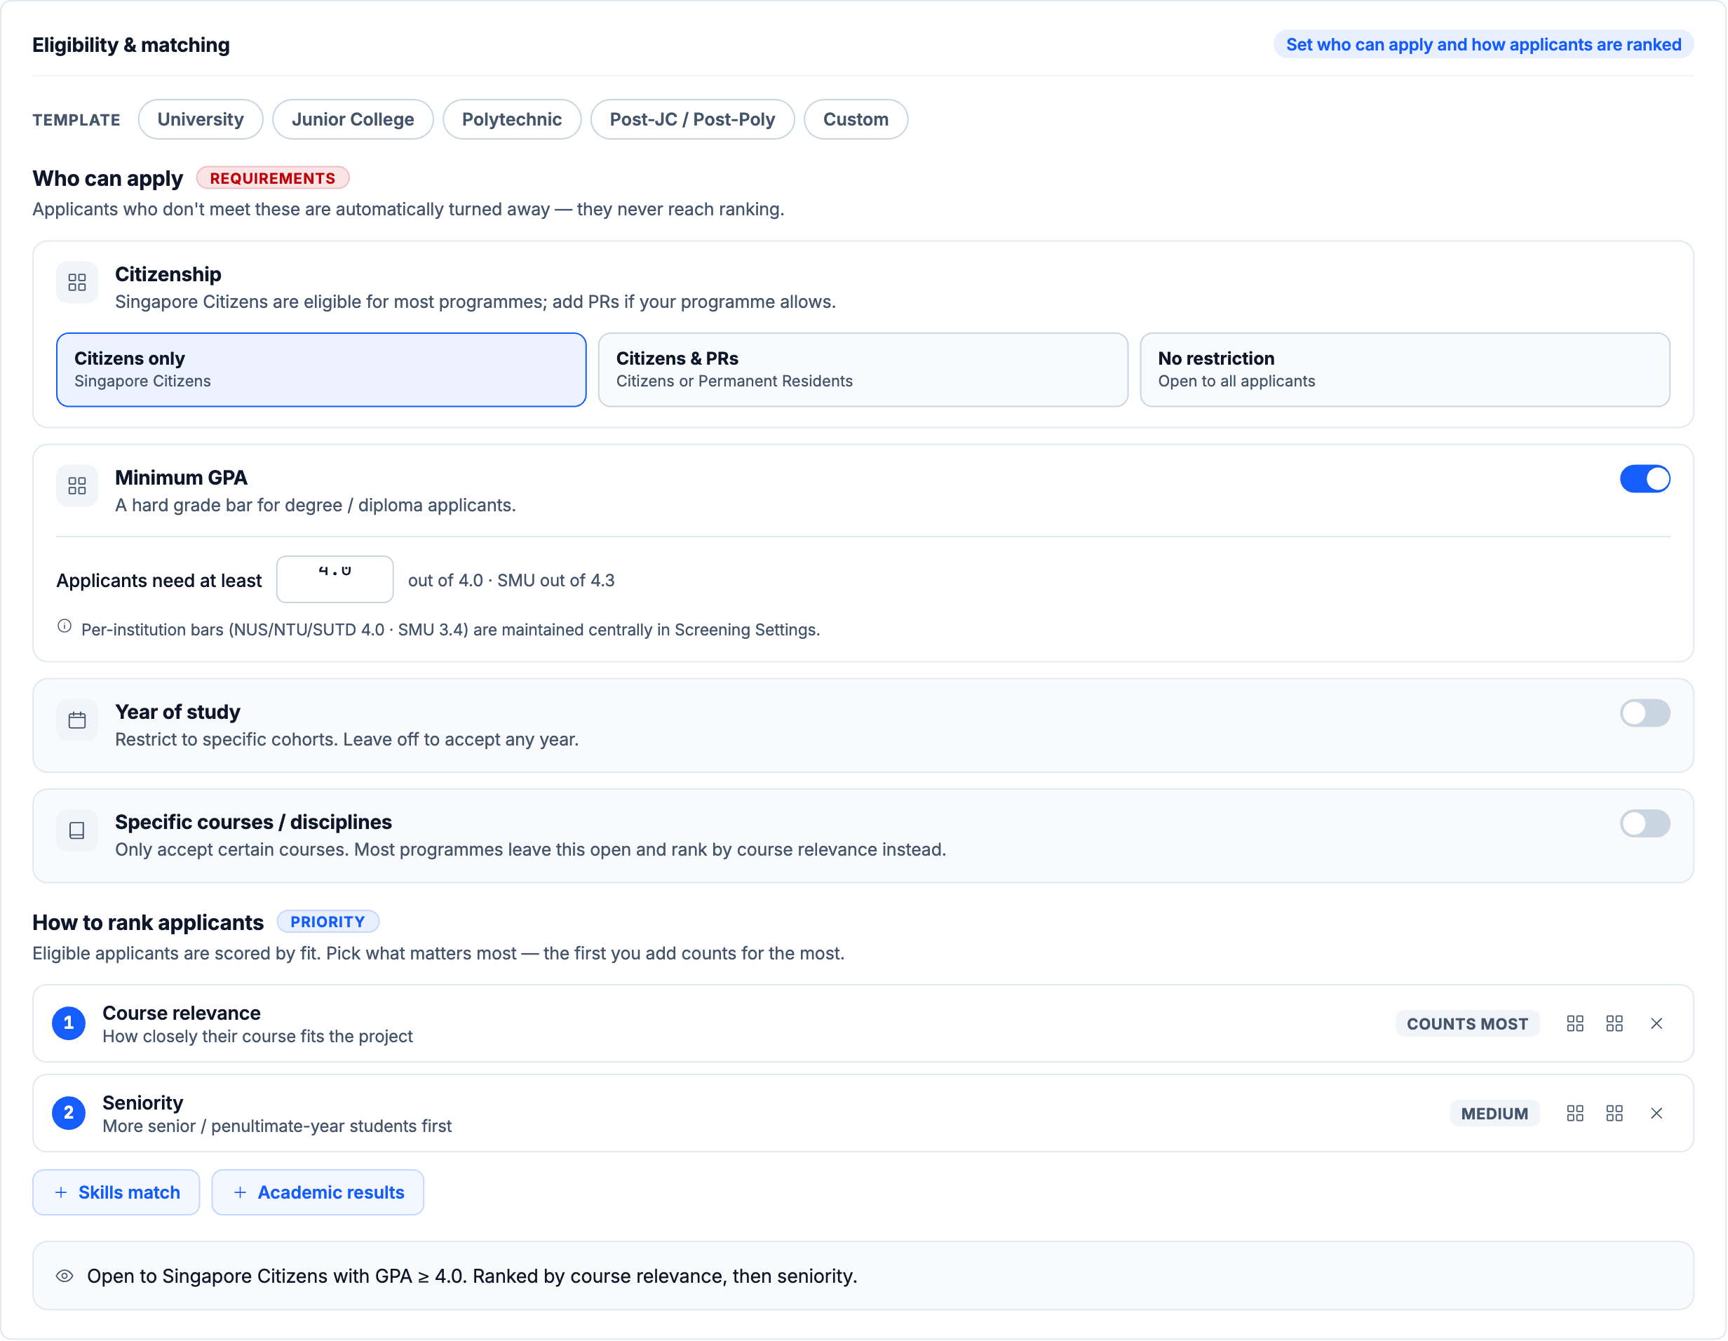Choose the Polytechnic template

[x=512, y=119]
